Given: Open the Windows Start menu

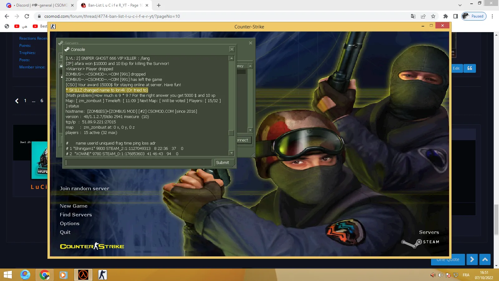Looking at the screenshot, I should pos(7,275).
